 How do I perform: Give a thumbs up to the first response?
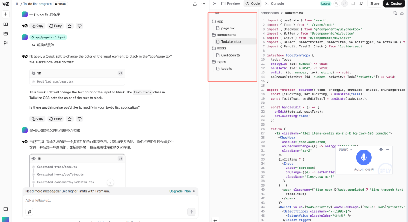coord(70,26)
